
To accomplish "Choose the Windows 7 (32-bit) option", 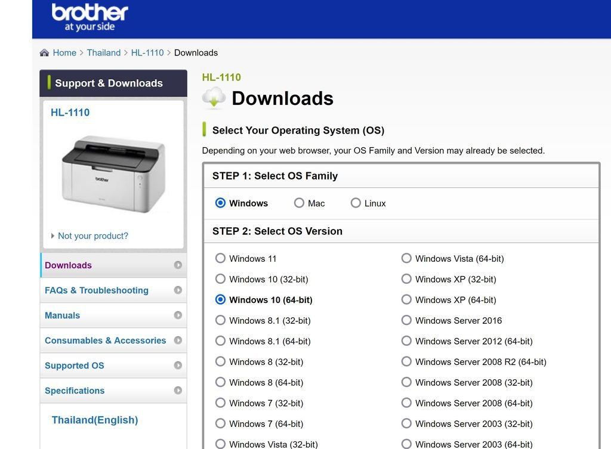I will 220,402.
